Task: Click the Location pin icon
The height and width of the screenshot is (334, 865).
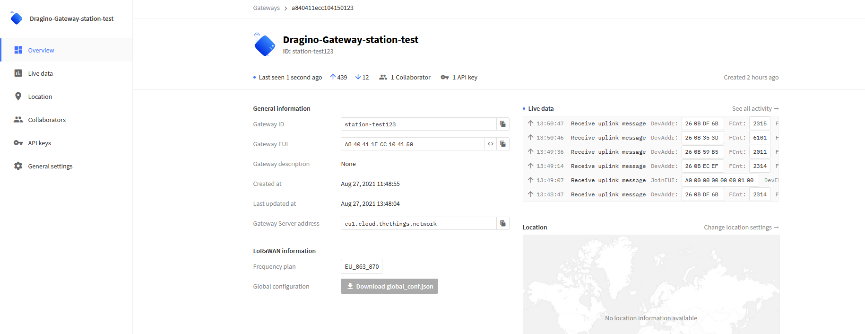Action: [18, 97]
